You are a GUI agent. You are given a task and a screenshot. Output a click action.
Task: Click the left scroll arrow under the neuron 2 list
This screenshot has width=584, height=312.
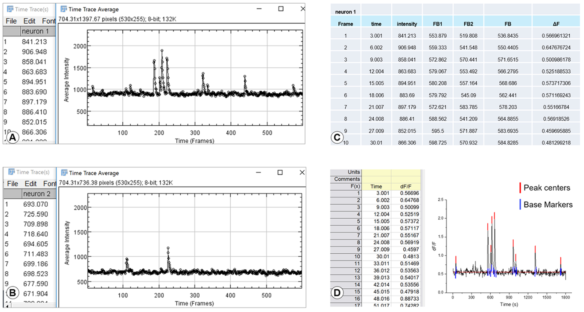click(8, 305)
